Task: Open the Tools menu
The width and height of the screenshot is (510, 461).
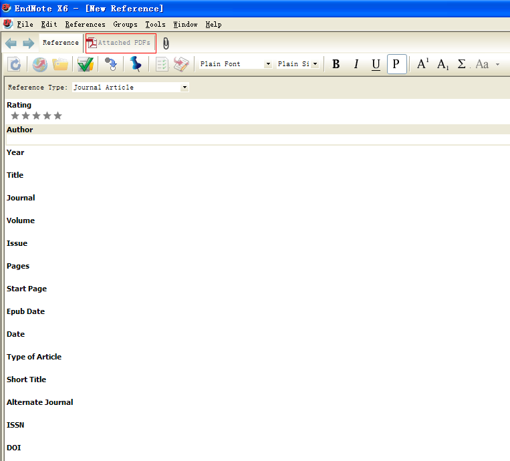Action: (x=155, y=24)
